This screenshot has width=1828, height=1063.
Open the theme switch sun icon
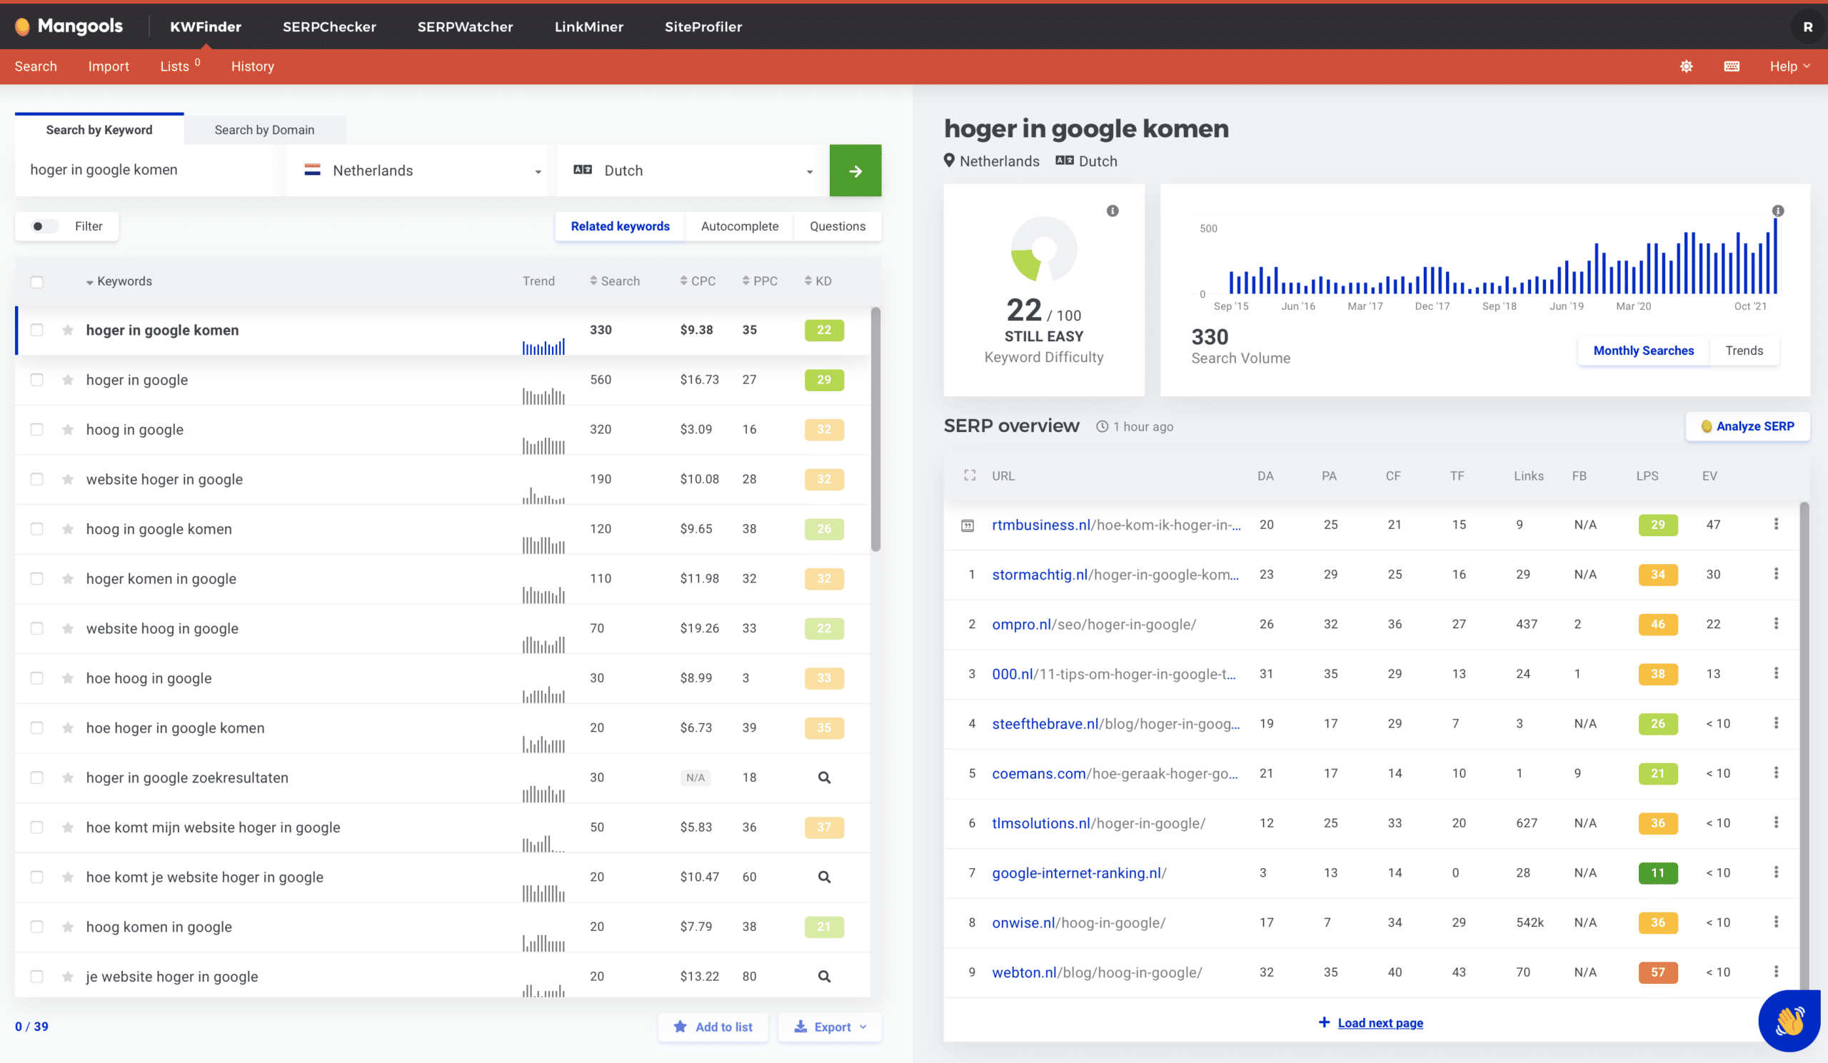pyautogui.click(x=1686, y=66)
